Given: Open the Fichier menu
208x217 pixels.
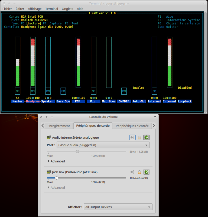Looking at the screenshot, I should 7,9.
